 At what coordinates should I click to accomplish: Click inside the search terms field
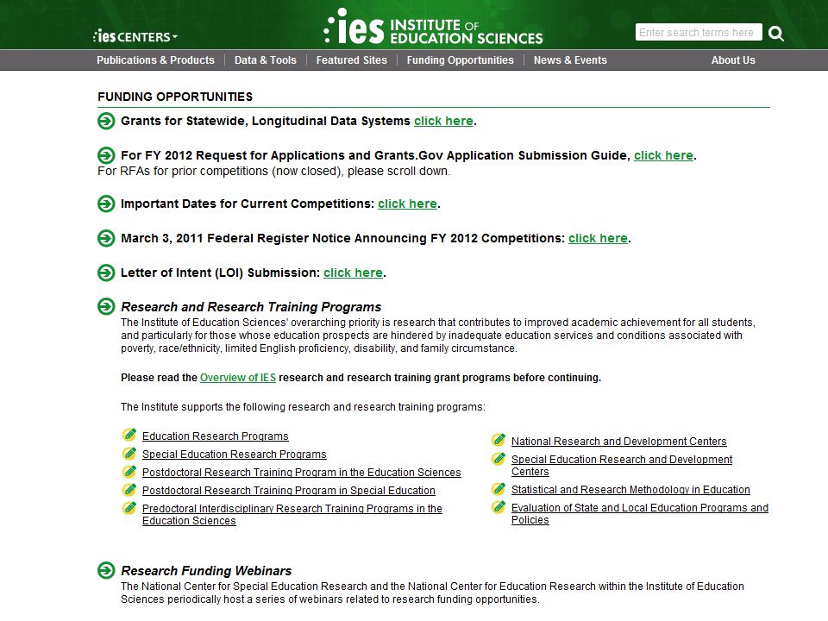pyautogui.click(x=699, y=32)
